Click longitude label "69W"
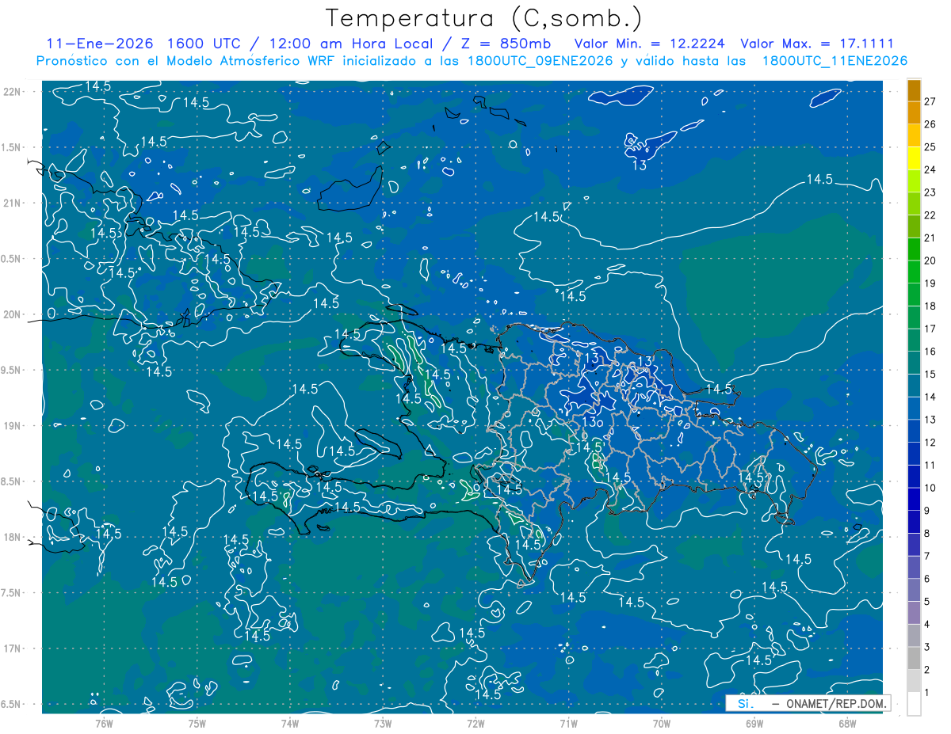The width and height of the screenshot is (951, 734). coord(754,723)
